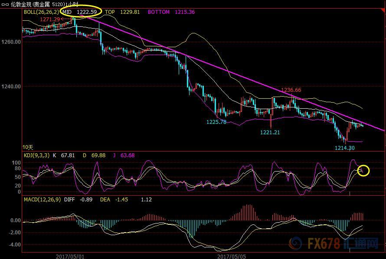Click the TOP 1229.81 band value
This screenshot has width=386, height=259.
(x=122, y=12)
